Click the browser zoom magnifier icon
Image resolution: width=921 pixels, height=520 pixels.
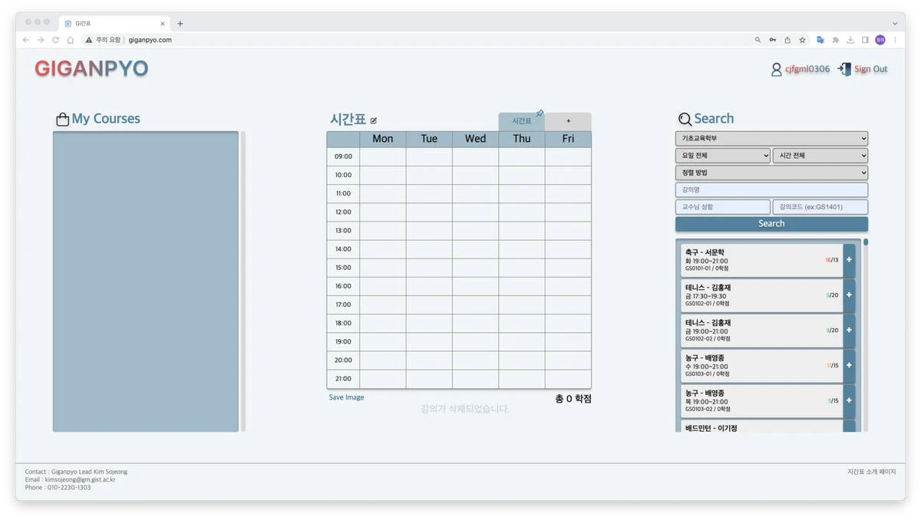[x=758, y=40]
